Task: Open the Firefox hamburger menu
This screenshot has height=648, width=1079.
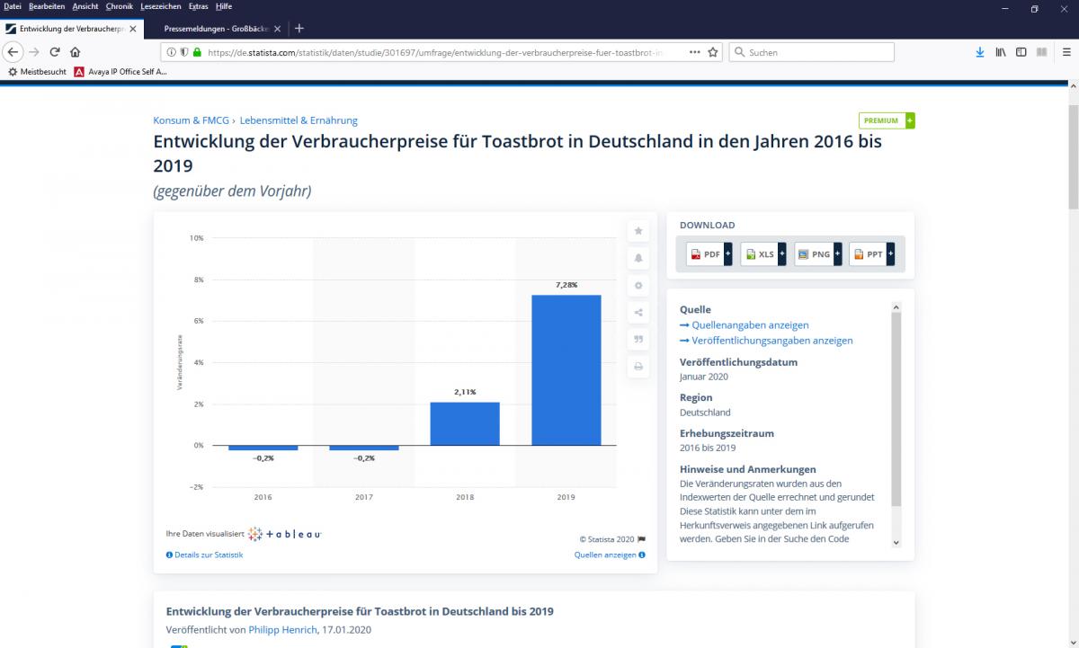Action: pos(1066,52)
